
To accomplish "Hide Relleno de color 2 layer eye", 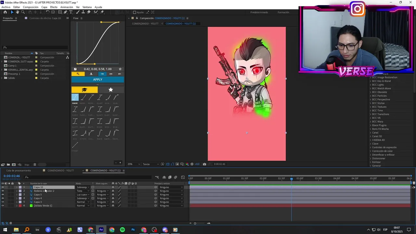I will (3, 191).
